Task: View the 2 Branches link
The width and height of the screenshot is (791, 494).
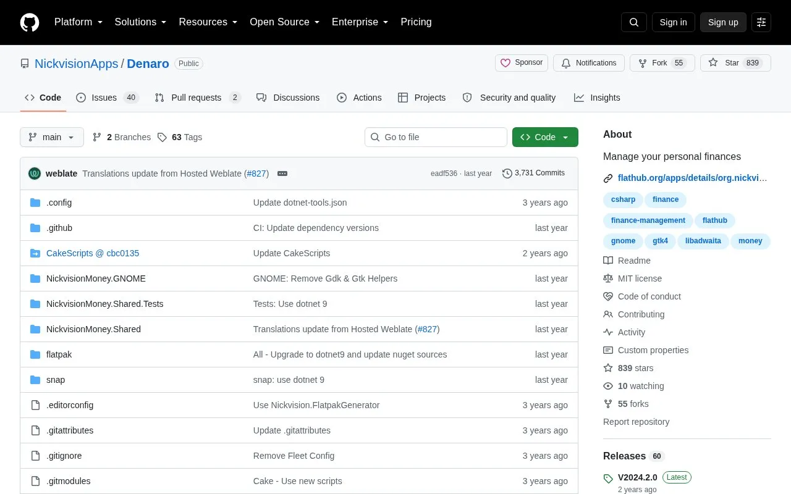Action: [x=122, y=137]
